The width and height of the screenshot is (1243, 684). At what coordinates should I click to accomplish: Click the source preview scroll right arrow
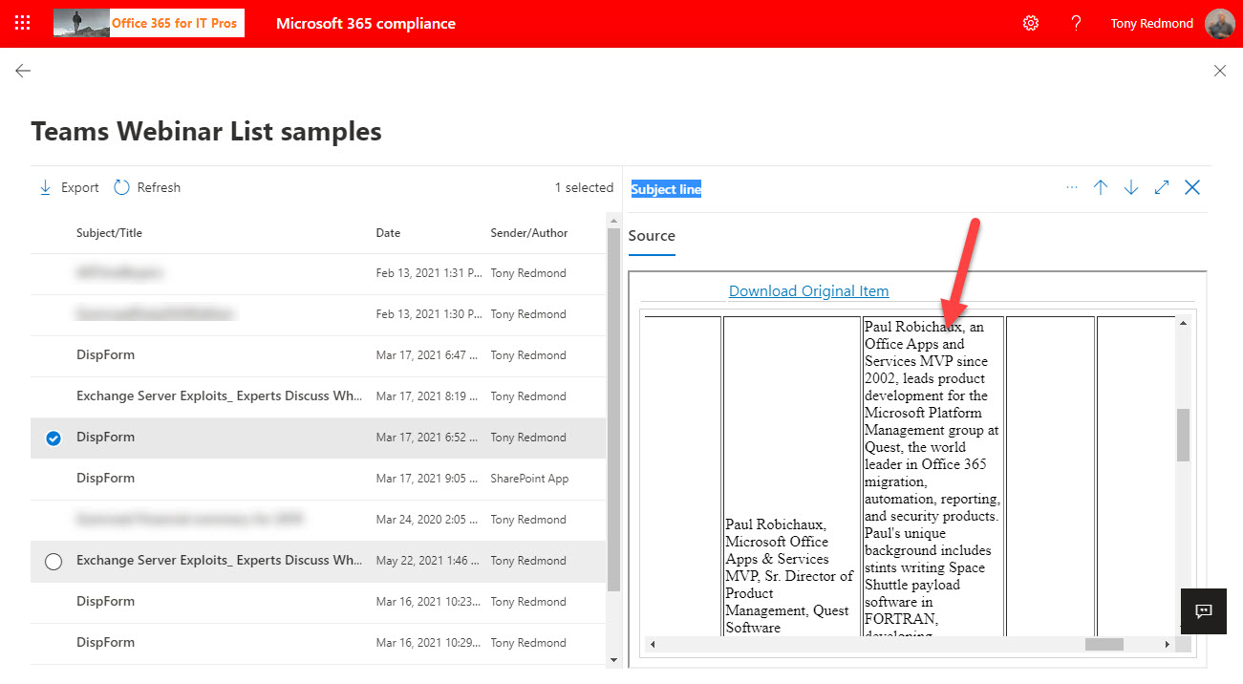1167,645
